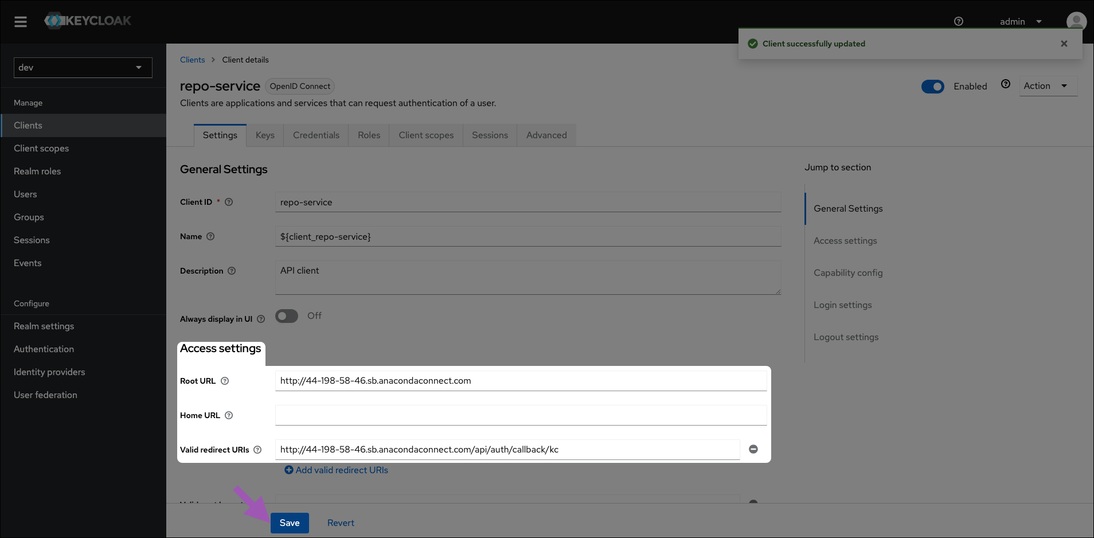Click the Description field help icon
Viewport: 1094px width, 538px height.
pos(232,271)
